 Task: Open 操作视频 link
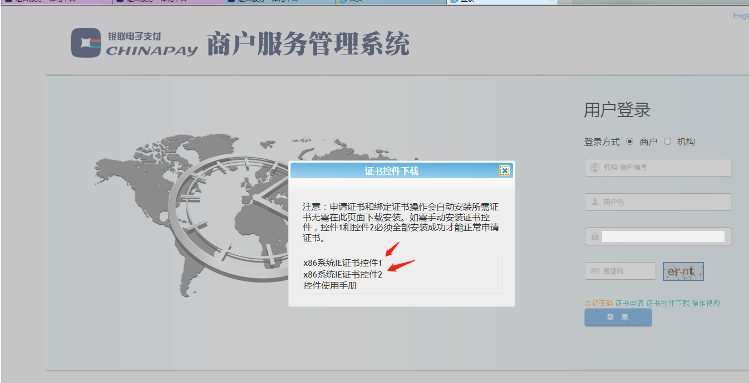706,303
